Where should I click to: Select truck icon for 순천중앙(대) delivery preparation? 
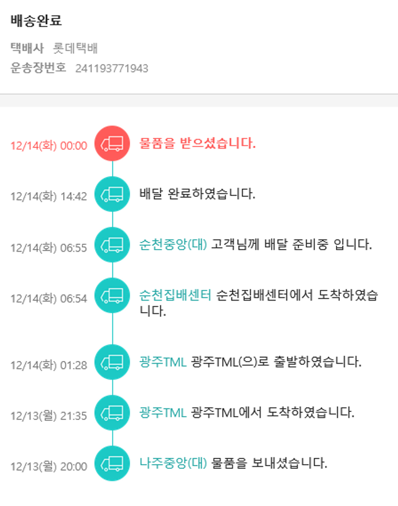coord(112,245)
